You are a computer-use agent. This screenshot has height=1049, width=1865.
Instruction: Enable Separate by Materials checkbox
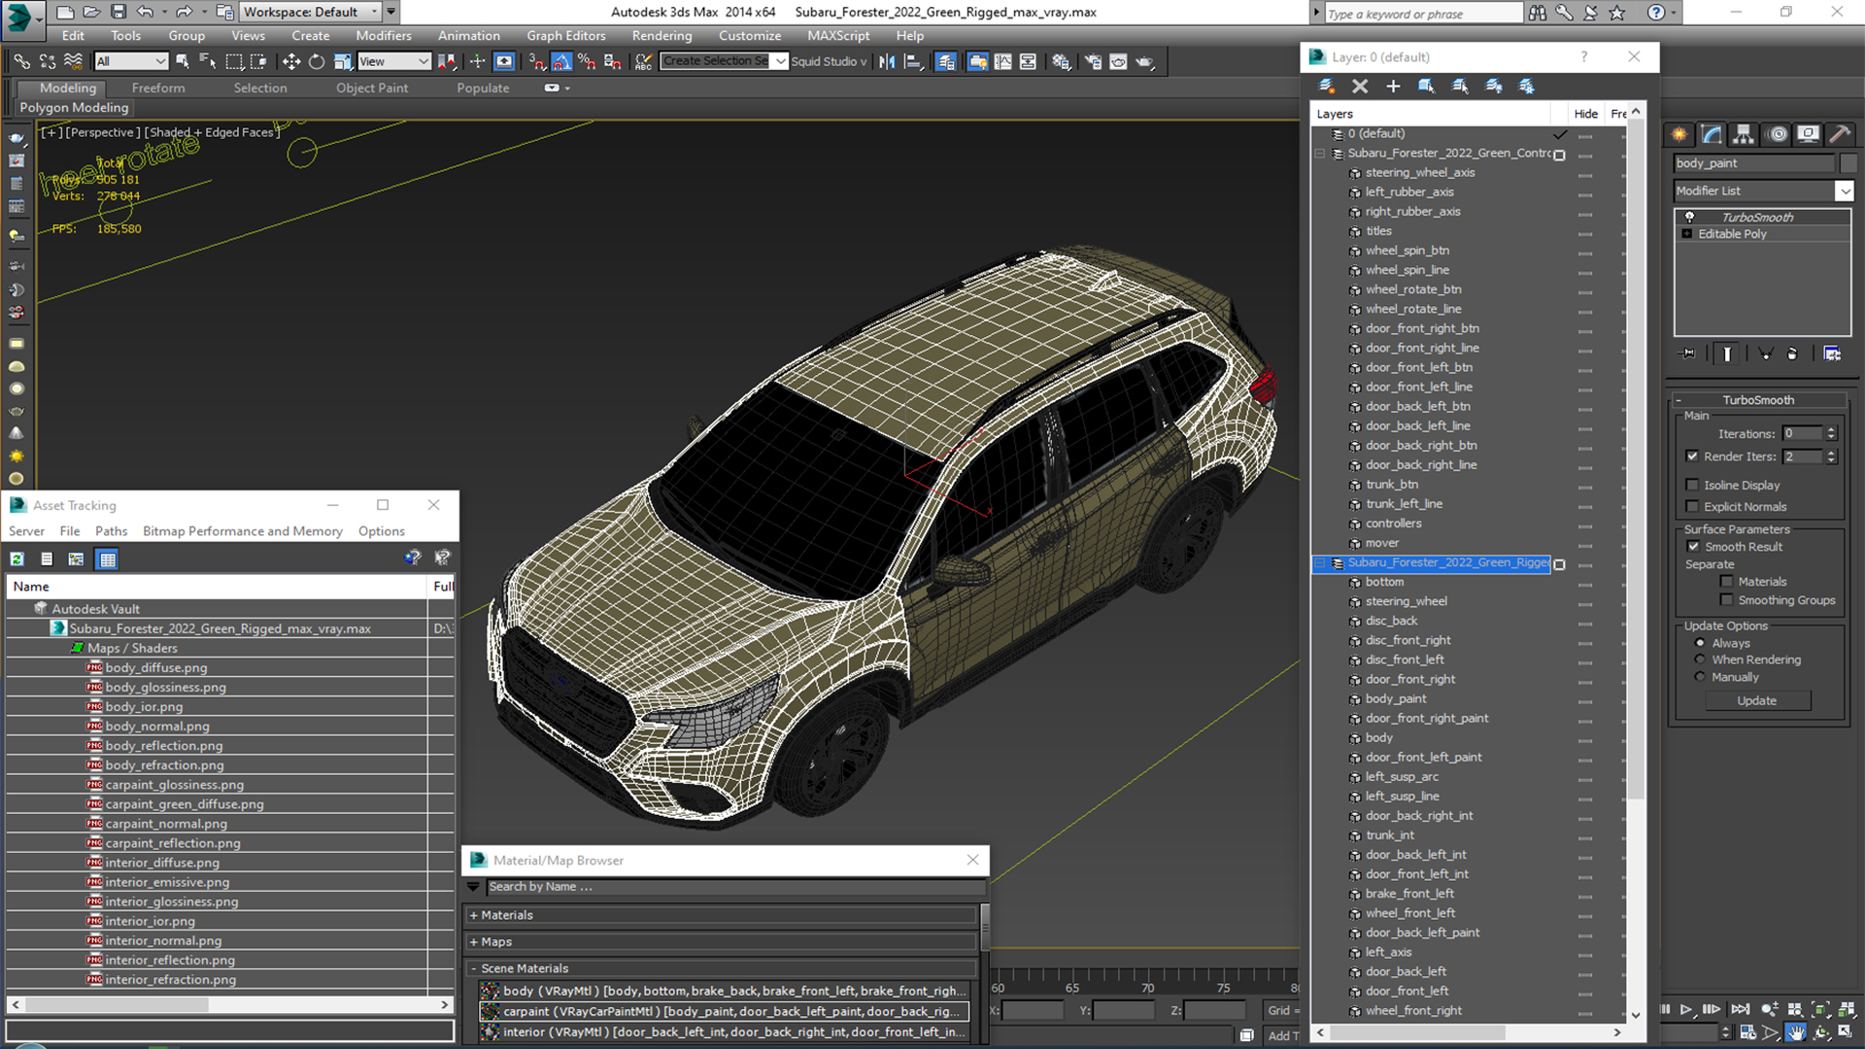pyautogui.click(x=1726, y=582)
